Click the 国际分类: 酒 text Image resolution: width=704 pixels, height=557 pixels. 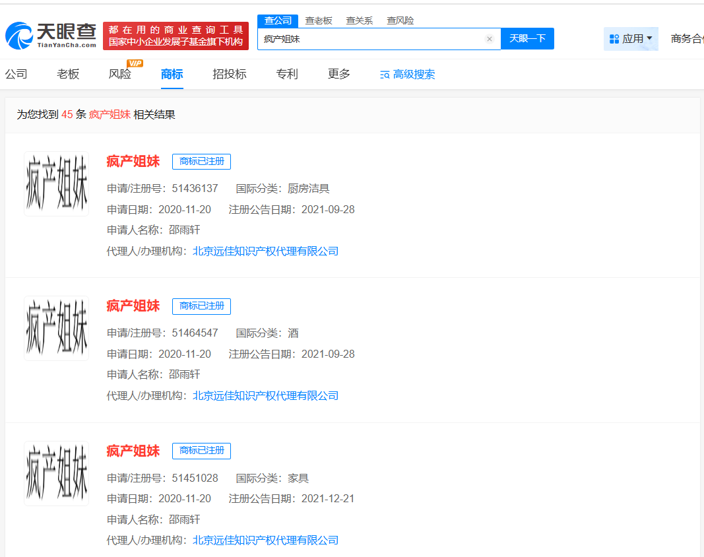point(267,333)
